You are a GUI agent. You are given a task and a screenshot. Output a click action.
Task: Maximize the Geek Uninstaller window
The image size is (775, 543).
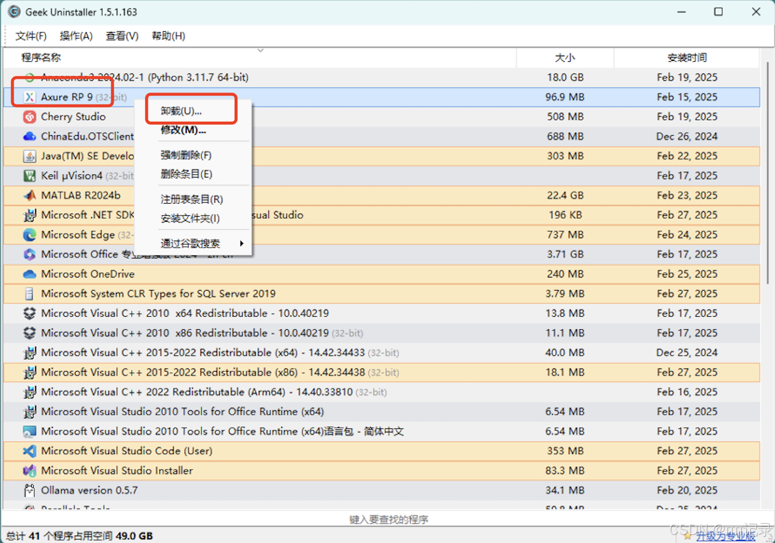tap(718, 12)
